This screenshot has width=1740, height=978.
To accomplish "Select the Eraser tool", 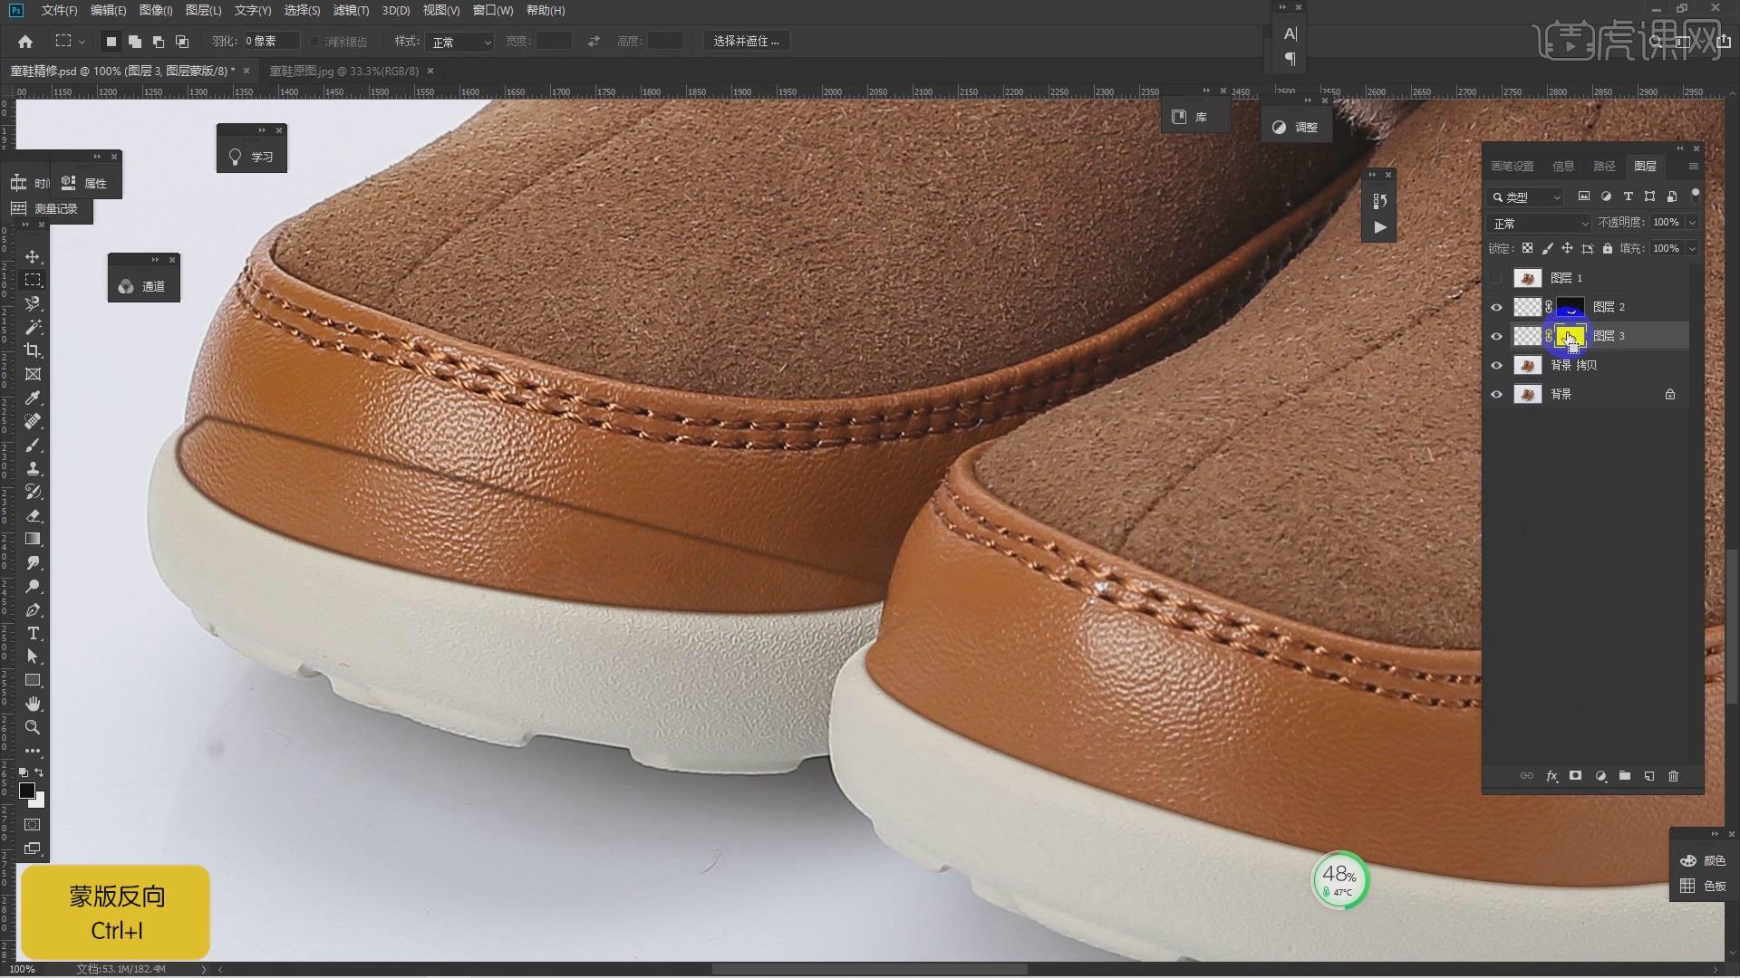I will (33, 515).
